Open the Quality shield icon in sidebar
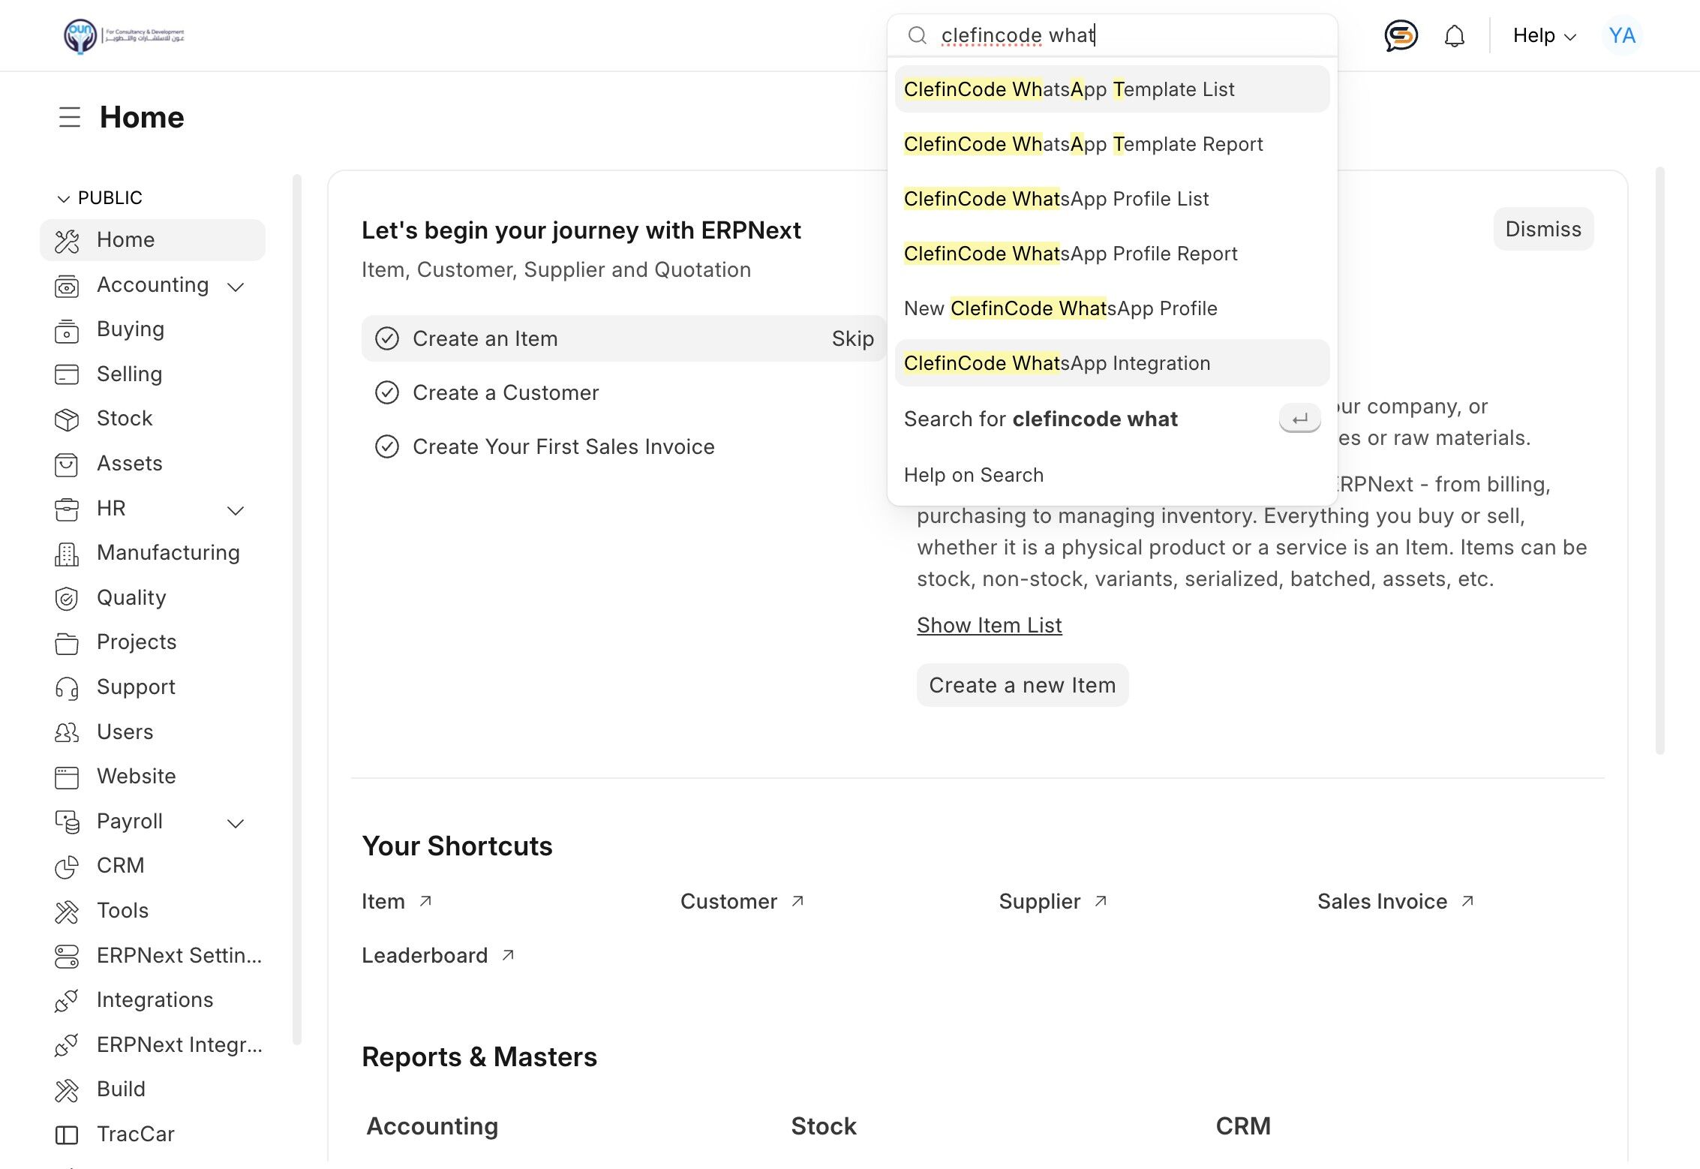This screenshot has width=1700, height=1169. tap(67, 599)
